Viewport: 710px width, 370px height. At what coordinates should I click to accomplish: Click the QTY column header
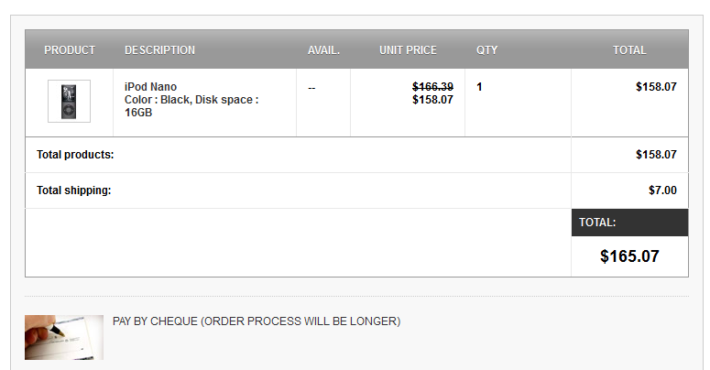(486, 50)
